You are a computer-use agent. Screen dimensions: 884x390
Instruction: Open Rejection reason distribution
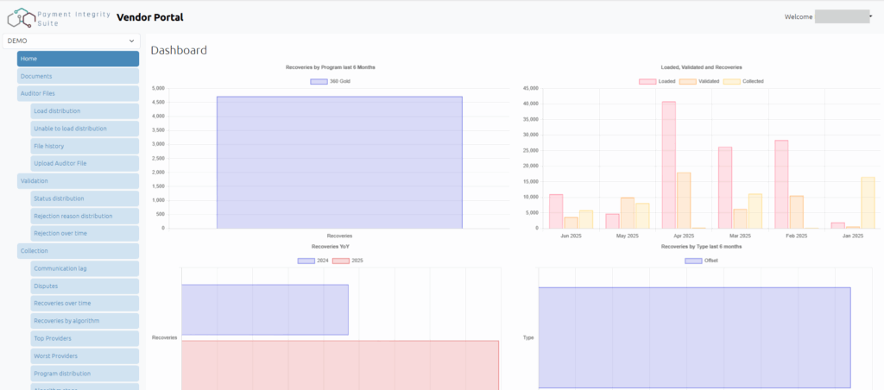(84, 216)
